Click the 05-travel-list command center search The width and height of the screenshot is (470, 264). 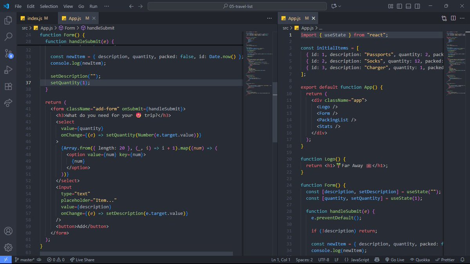pyautogui.click(x=237, y=6)
